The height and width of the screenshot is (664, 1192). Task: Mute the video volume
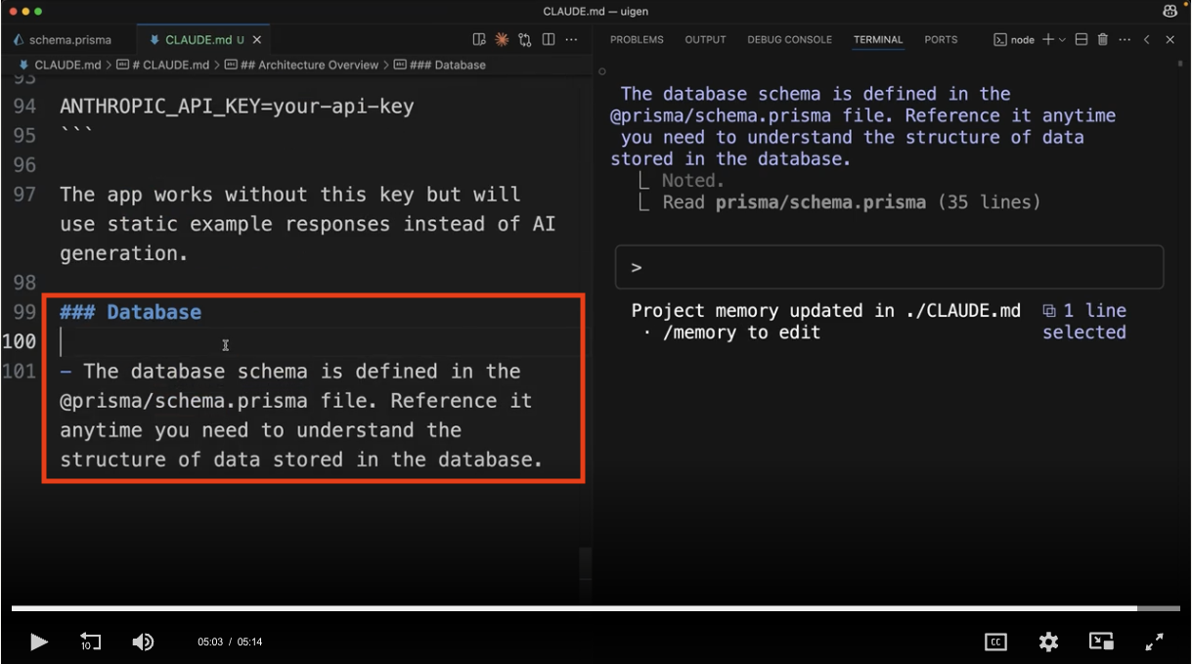[143, 642]
